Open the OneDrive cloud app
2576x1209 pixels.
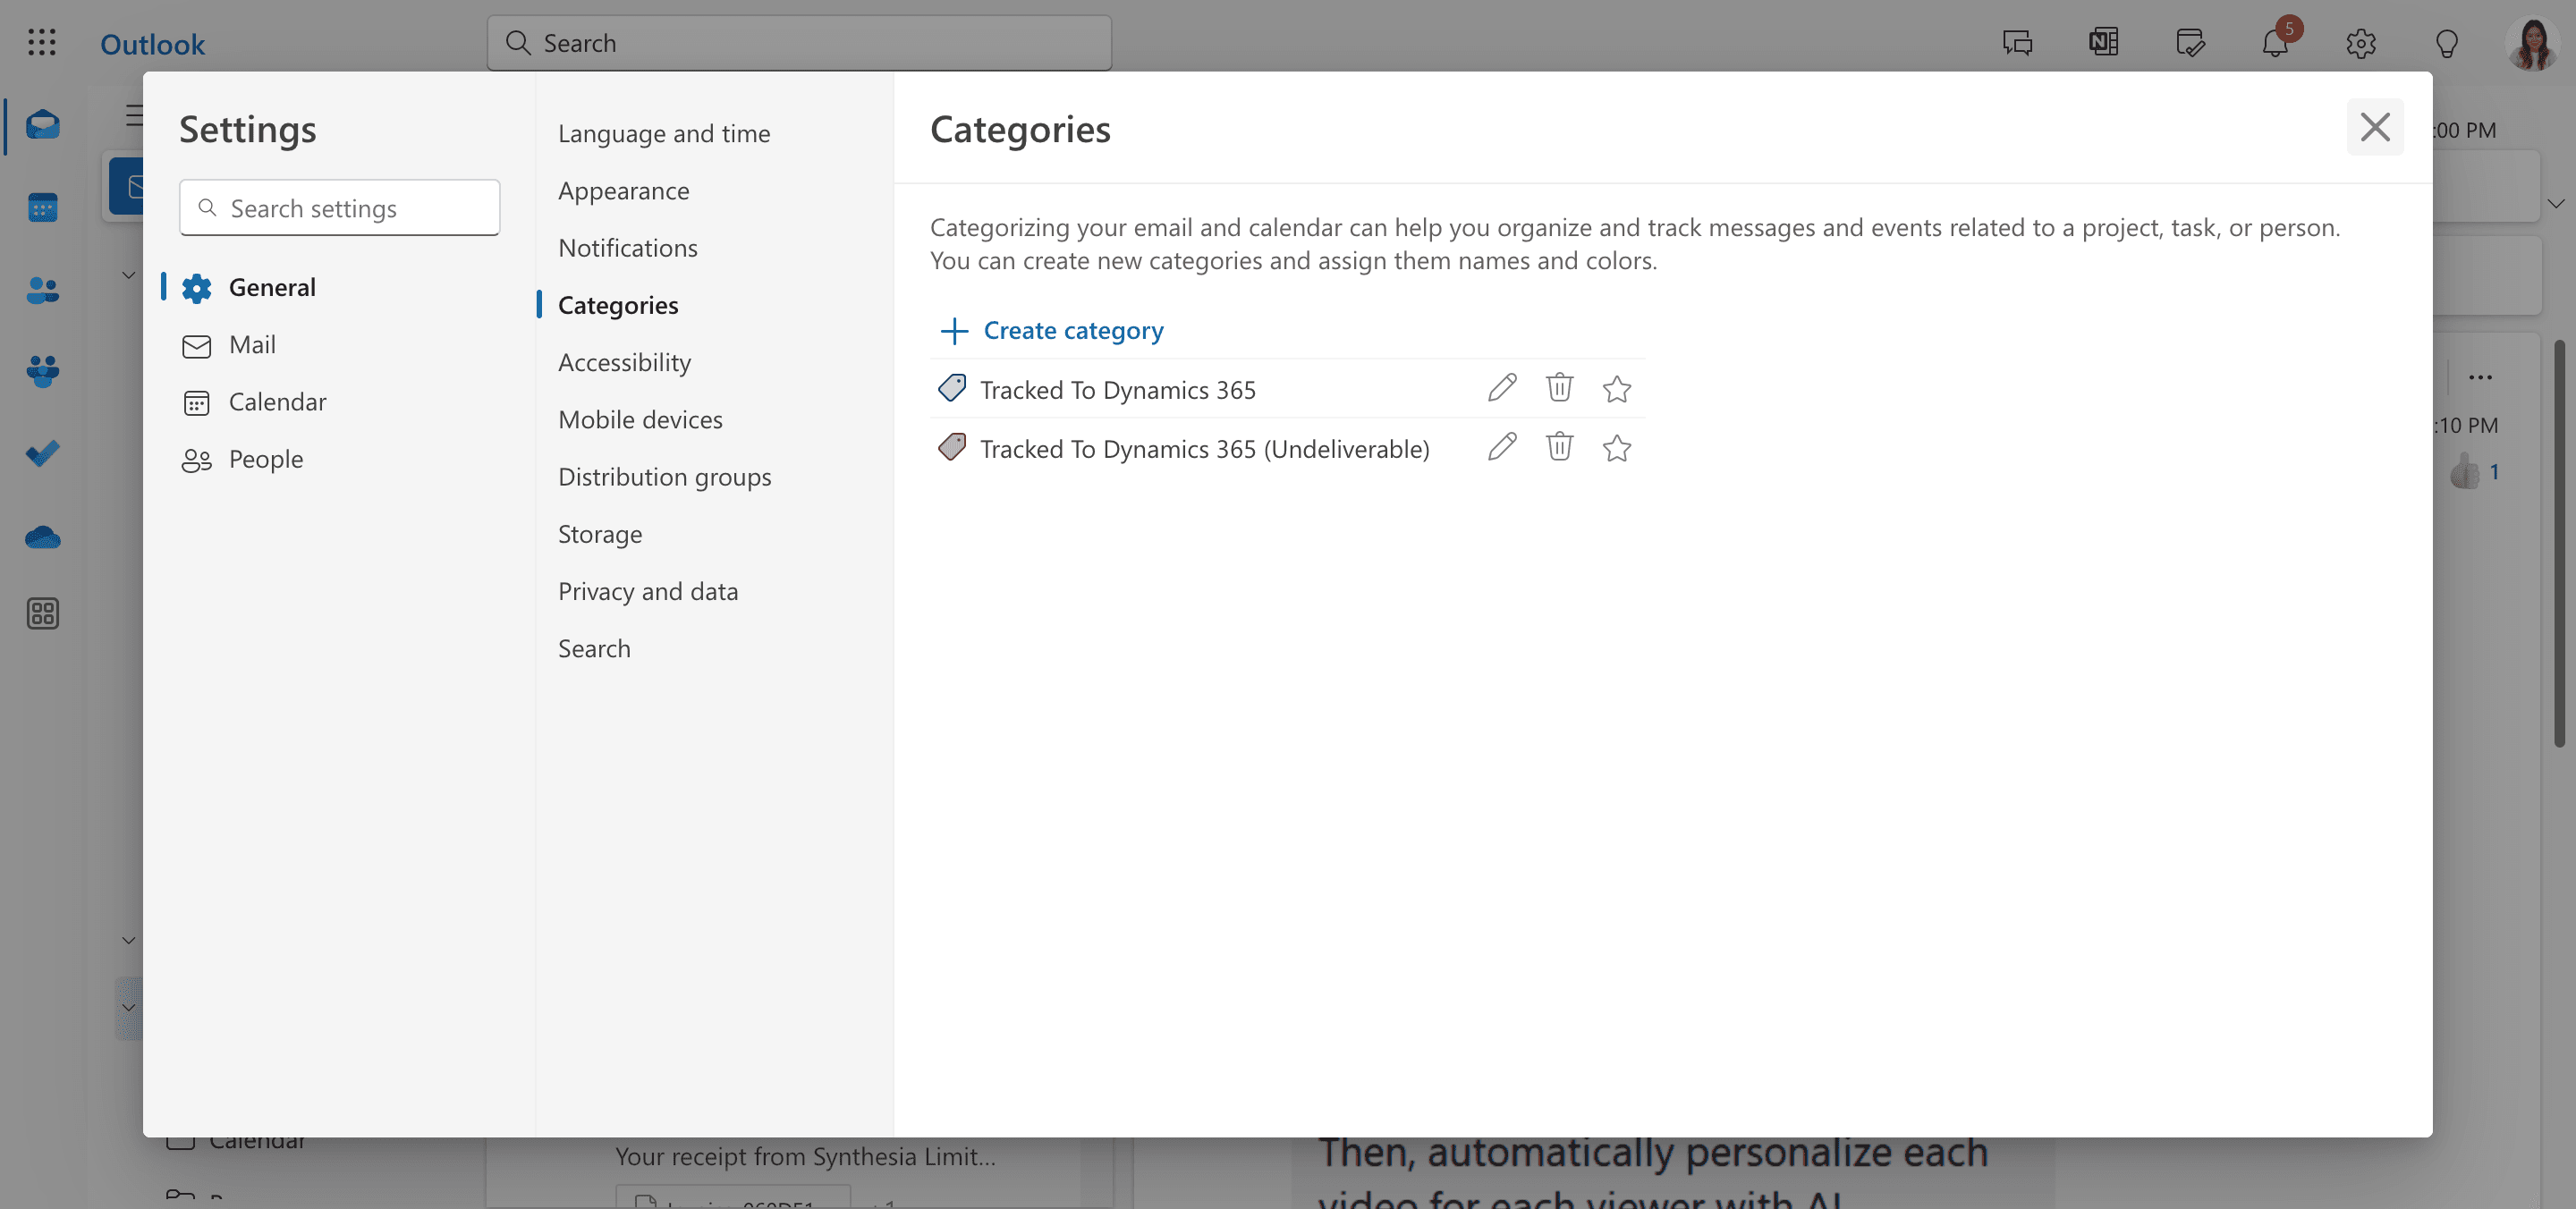(43, 538)
